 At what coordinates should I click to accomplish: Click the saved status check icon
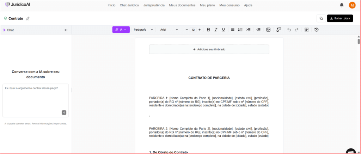(6, 18)
